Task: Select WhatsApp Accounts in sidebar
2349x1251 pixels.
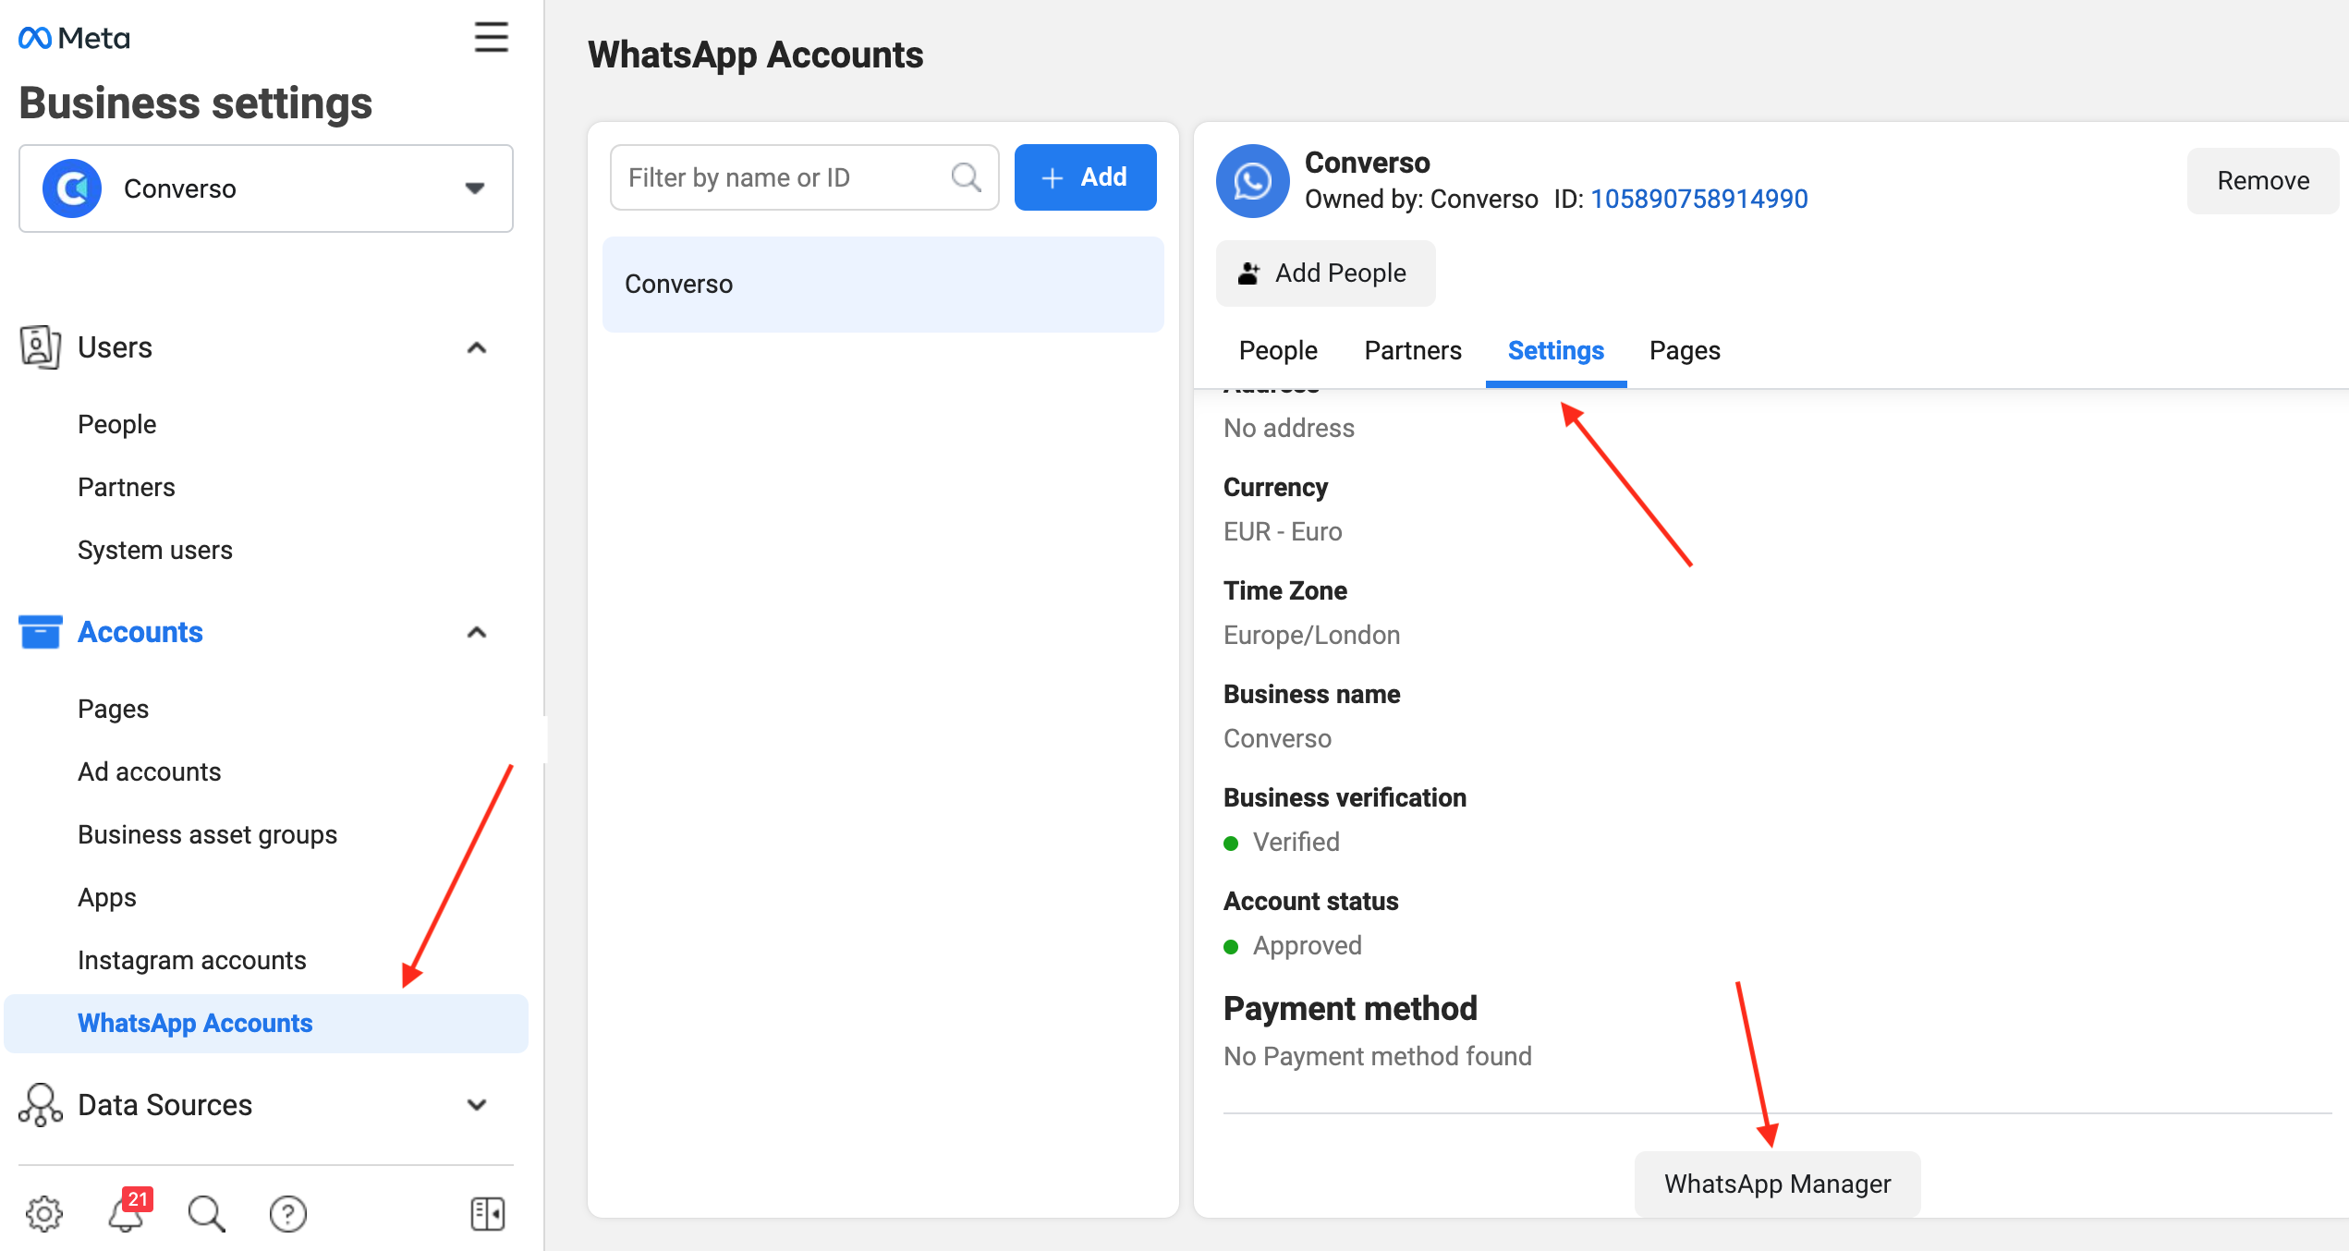Action: click(266, 1024)
